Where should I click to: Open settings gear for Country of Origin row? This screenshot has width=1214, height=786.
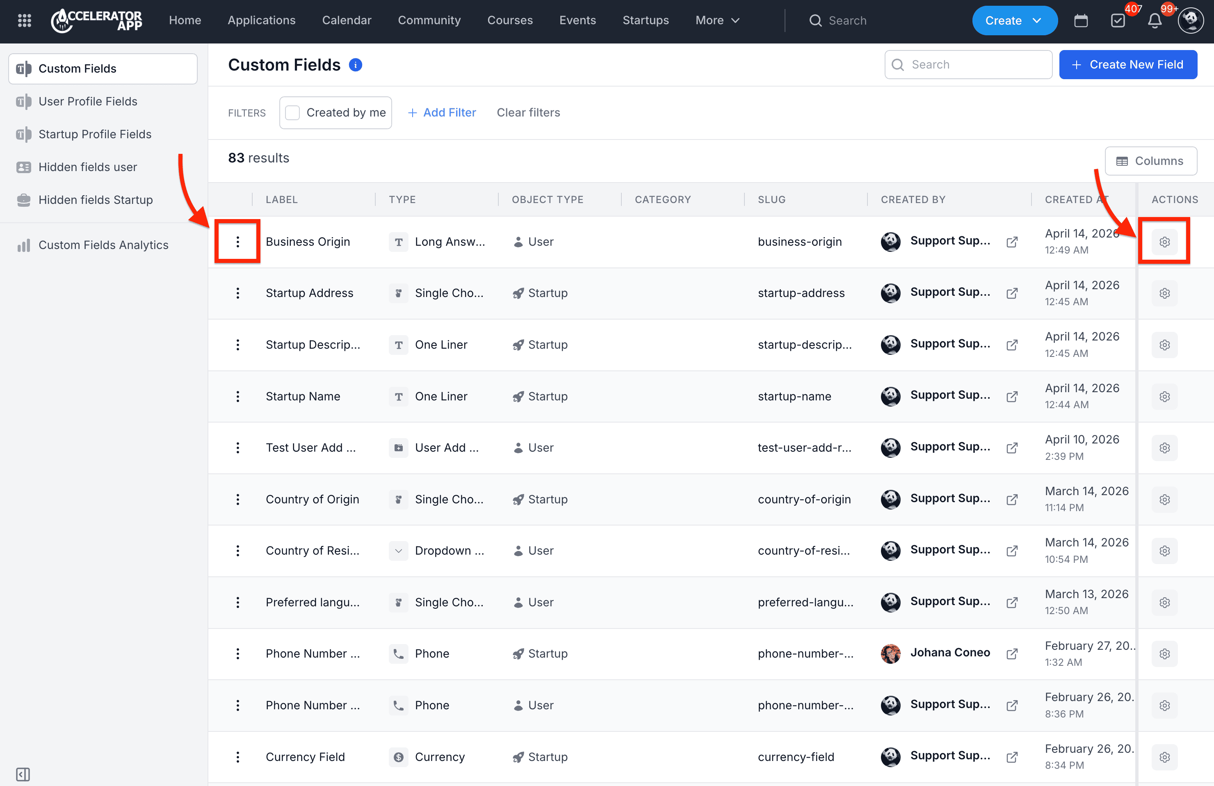(x=1164, y=499)
